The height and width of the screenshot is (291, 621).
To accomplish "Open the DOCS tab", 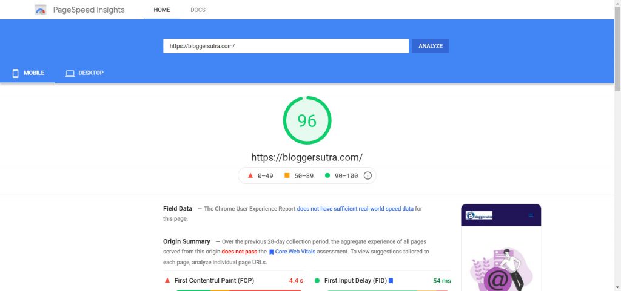I will (x=198, y=10).
